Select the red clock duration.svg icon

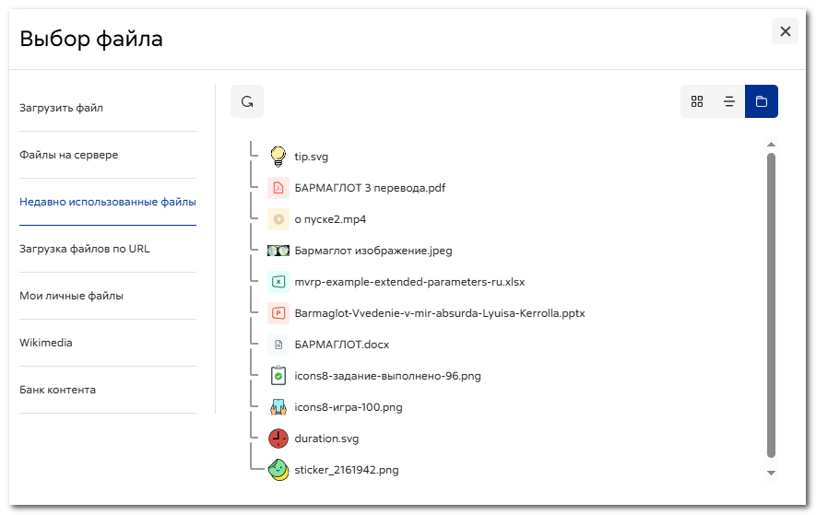278,439
